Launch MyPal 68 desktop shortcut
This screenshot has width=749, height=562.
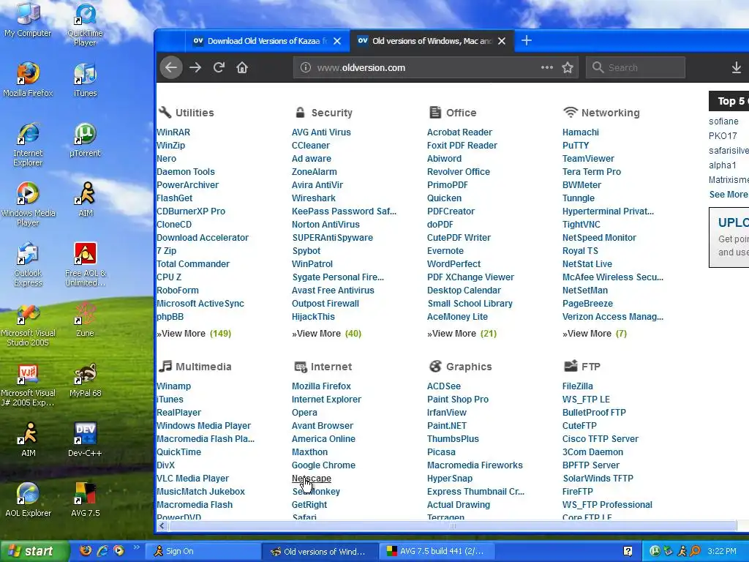85,380
